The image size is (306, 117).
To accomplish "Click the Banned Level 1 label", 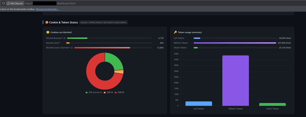I will click(53, 43).
